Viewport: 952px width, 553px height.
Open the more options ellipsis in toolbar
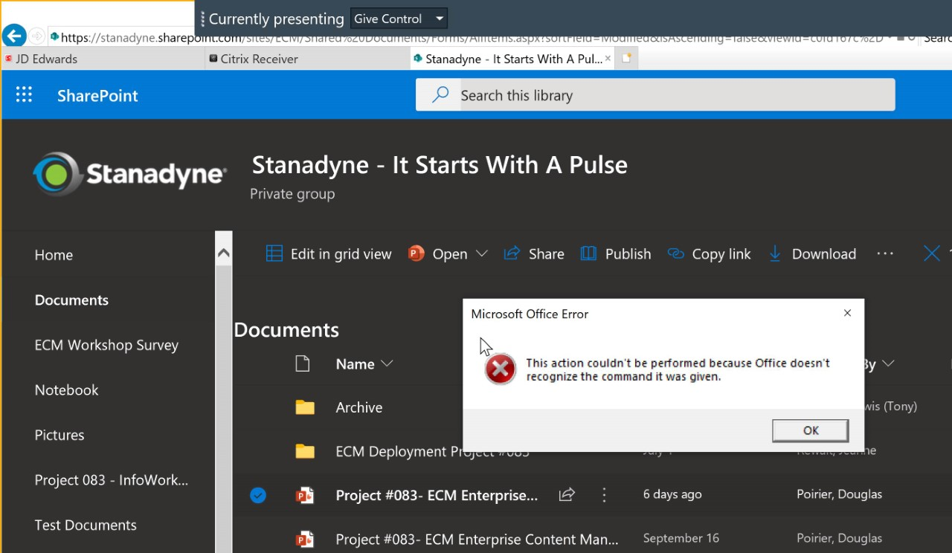click(885, 253)
